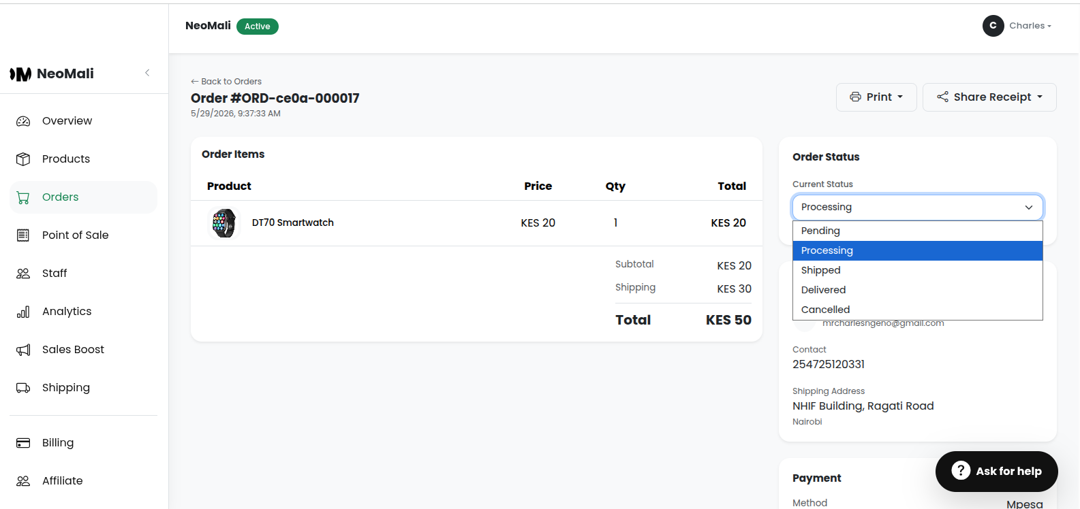
Task: Select Pending status option
Action: click(917, 231)
